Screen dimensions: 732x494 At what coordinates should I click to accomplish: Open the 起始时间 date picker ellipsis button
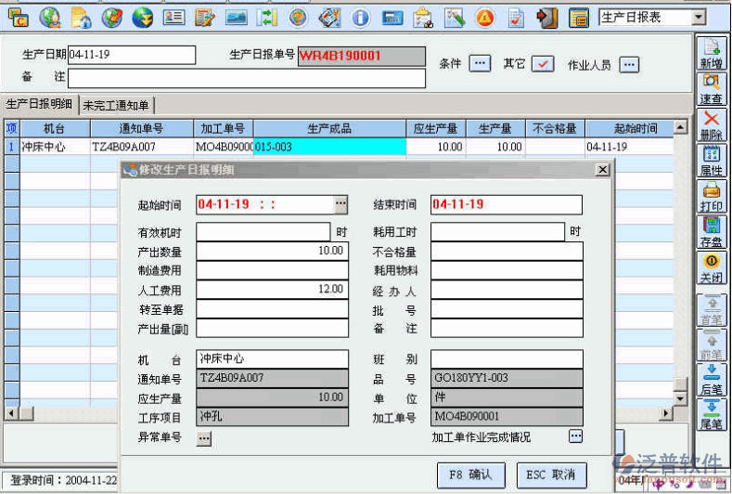[340, 204]
